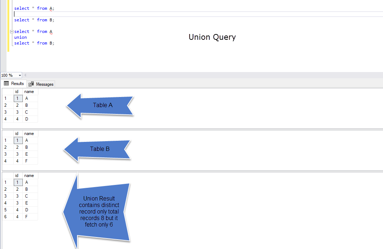Select the id column header in Table A results
Viewport: 383px width, 249px height.
pyautogui.click(x=17, y=91)
